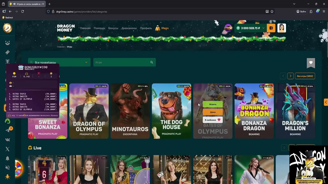Screen dimensions: 328x184
Task: Open 'Профиль' in the top menu
Action: pos(146,28)
